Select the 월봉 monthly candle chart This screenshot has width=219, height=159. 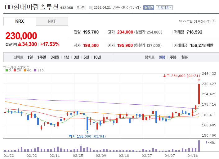(x=184, y=57)
